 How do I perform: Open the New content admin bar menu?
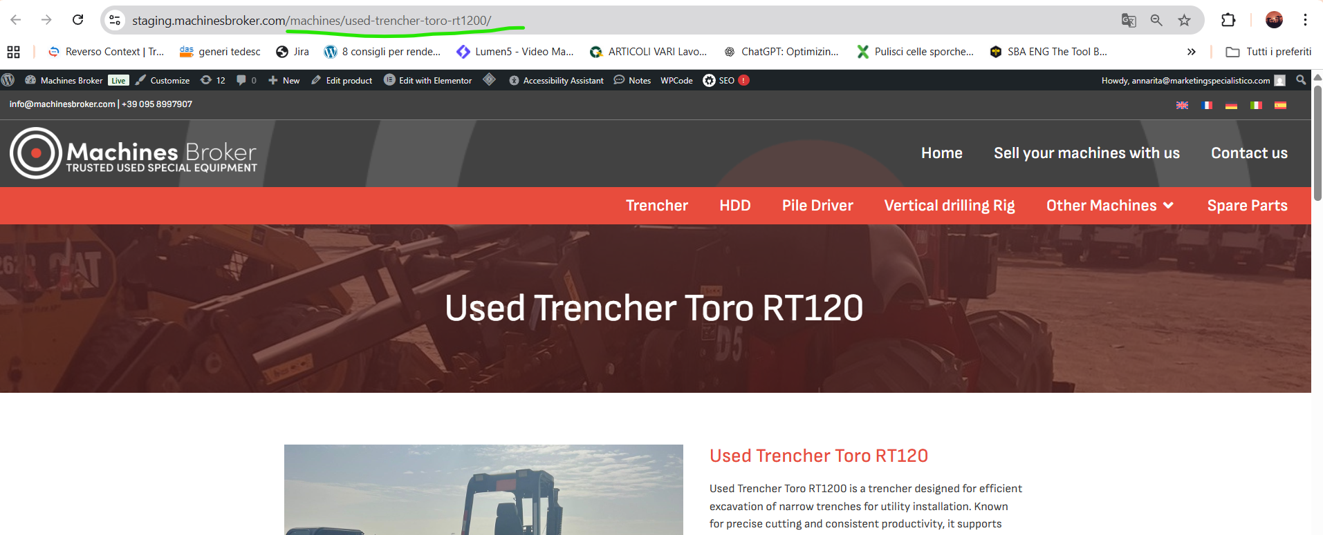click(284, 80)
